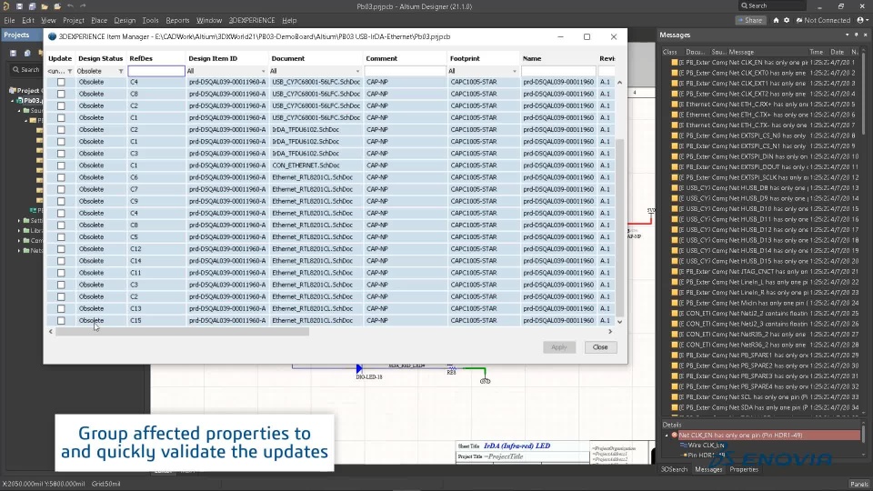
Task: Click the Save icon in title bar
Action: [19, 6]
